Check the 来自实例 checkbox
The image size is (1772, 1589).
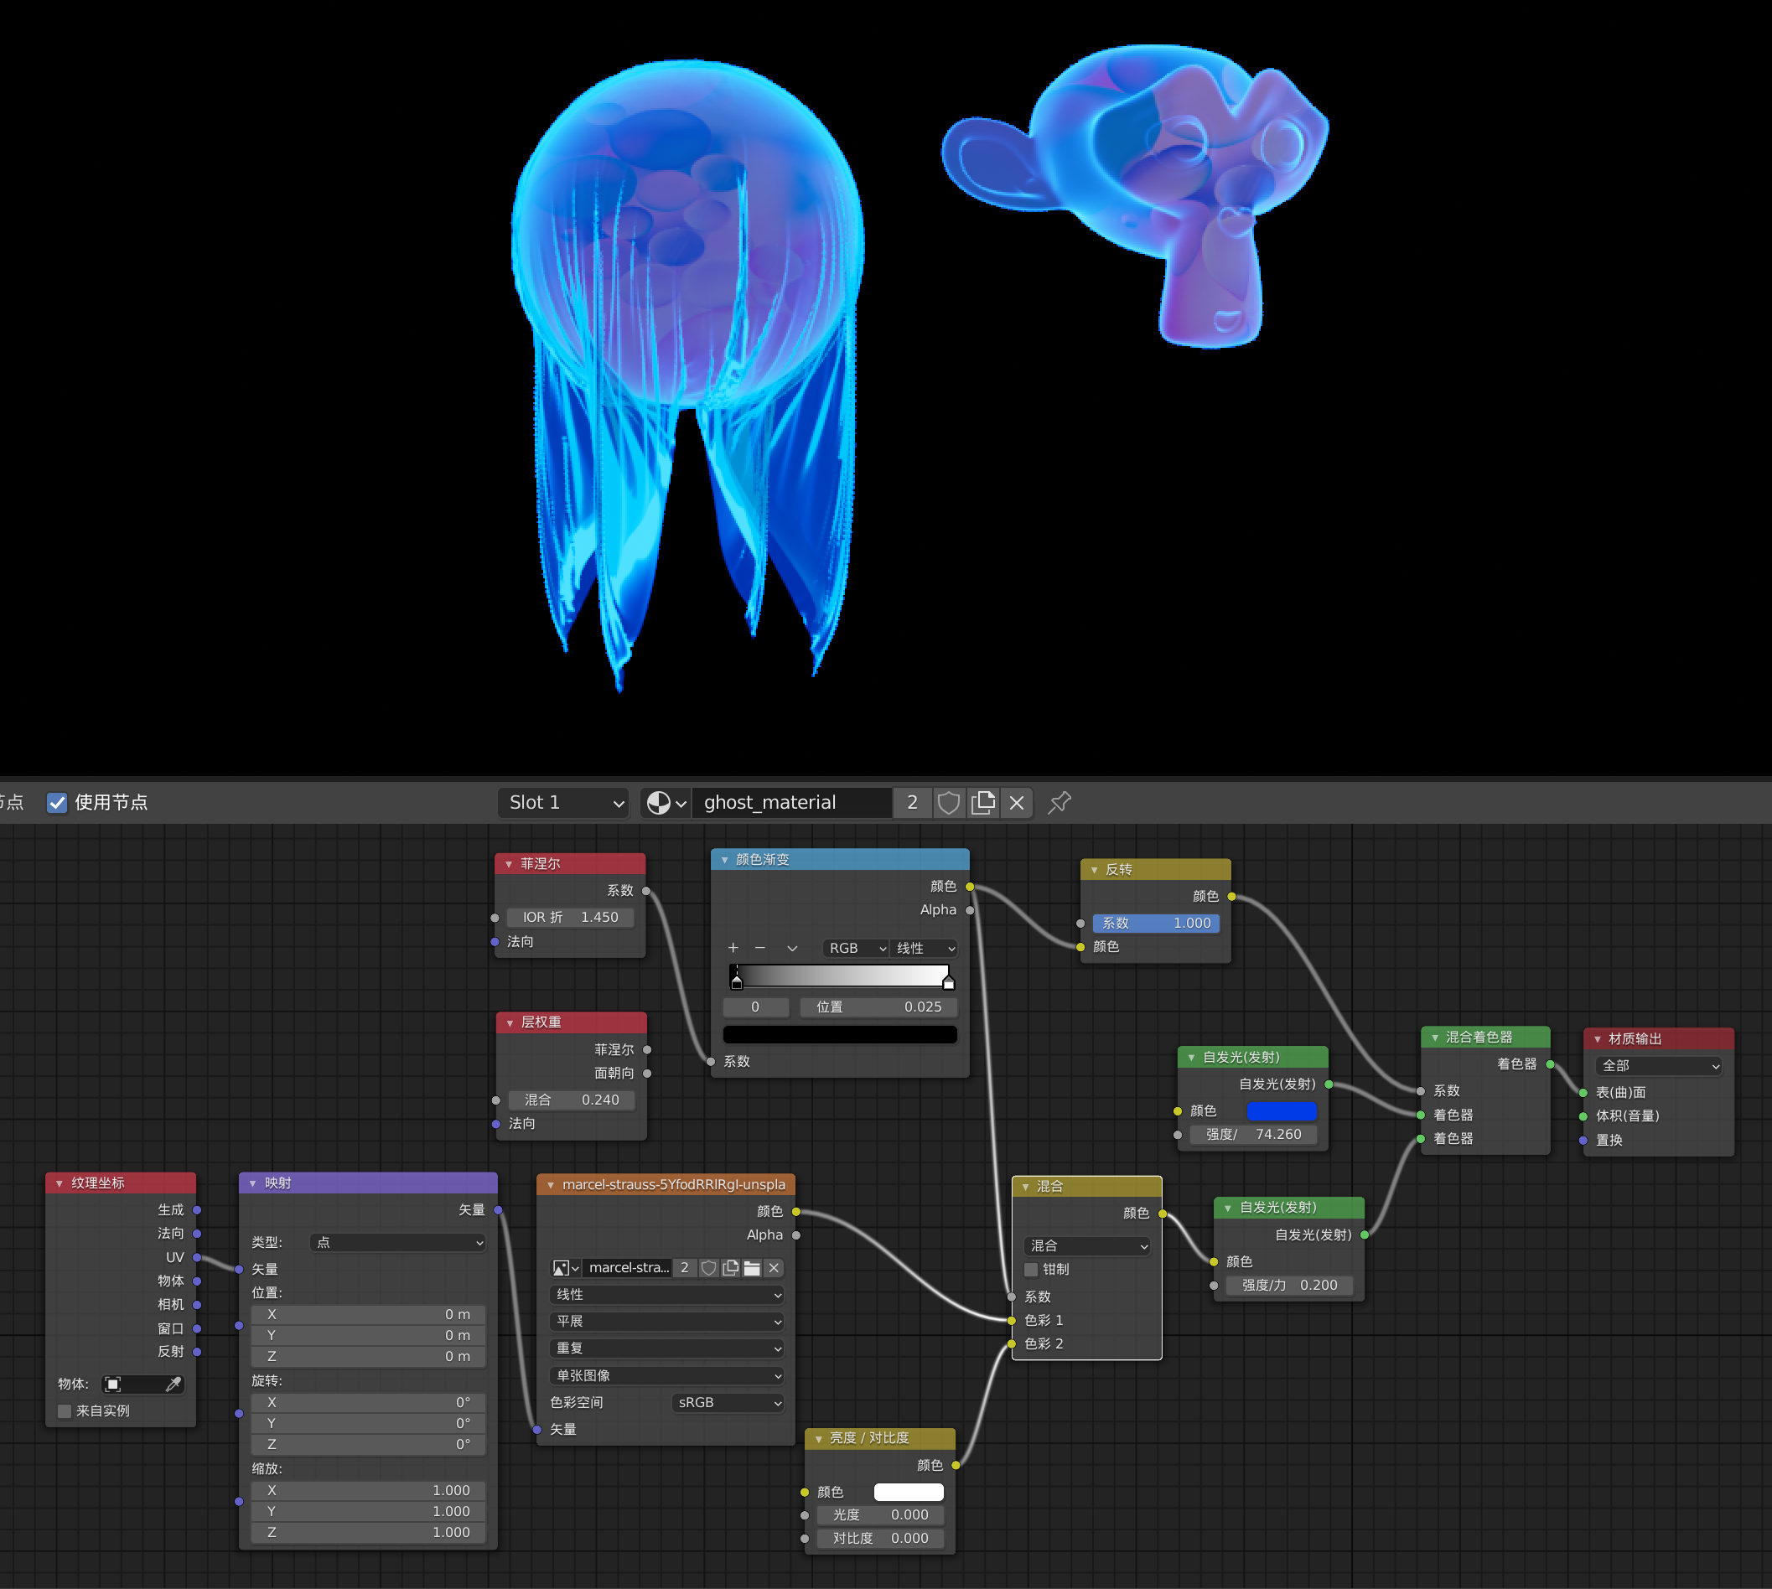(65, 1410)
